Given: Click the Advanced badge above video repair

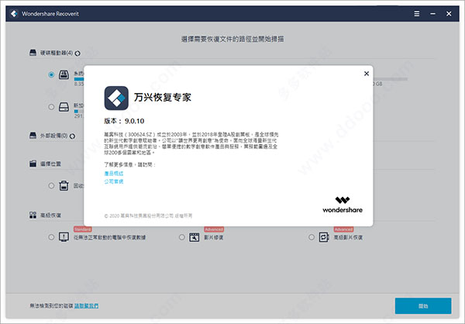Looking at the screenshot, I should point(214,229).
